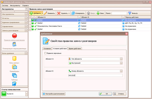
Task: Toggle green checkmark in Николаева Ольга row
Action: [36, 26]
